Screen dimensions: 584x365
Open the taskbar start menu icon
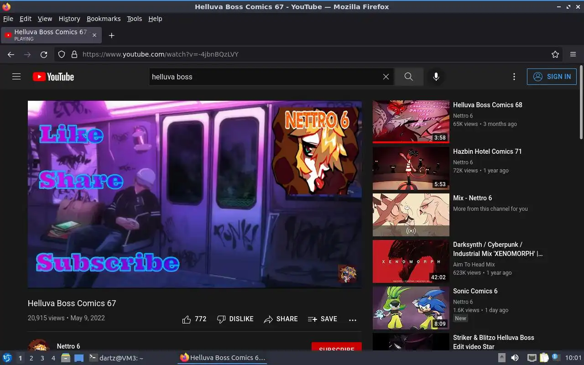point(7,358)
